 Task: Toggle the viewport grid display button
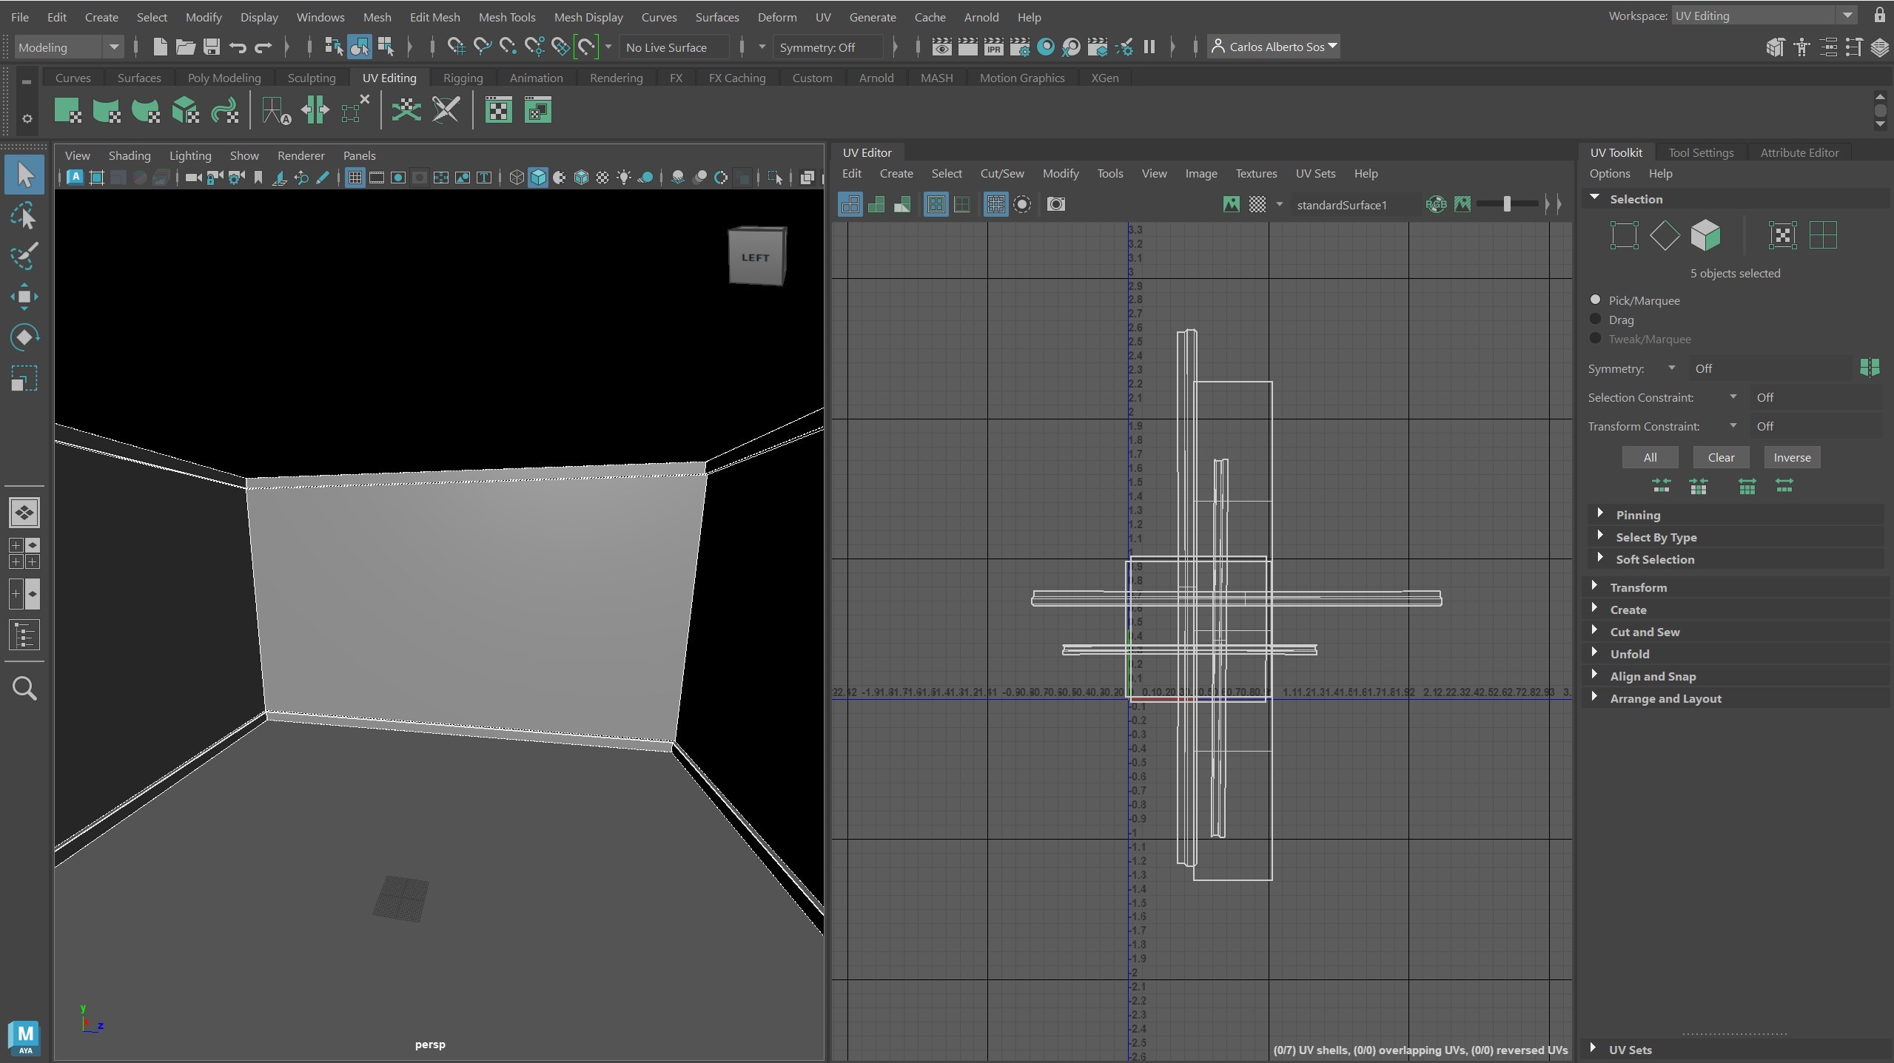point(355,178)
